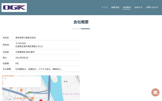Screen dimensions: 162x101
Task: Click the red location pin on the map
Action: pyautogui.click(x=41, y=100)
